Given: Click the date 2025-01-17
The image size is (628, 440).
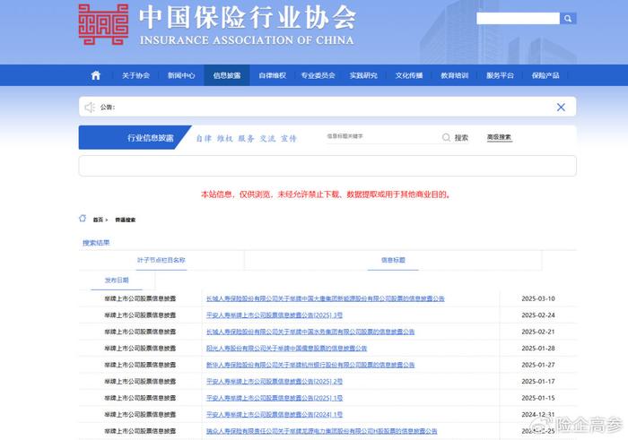Looking at the screenshot, I should 538,382.
